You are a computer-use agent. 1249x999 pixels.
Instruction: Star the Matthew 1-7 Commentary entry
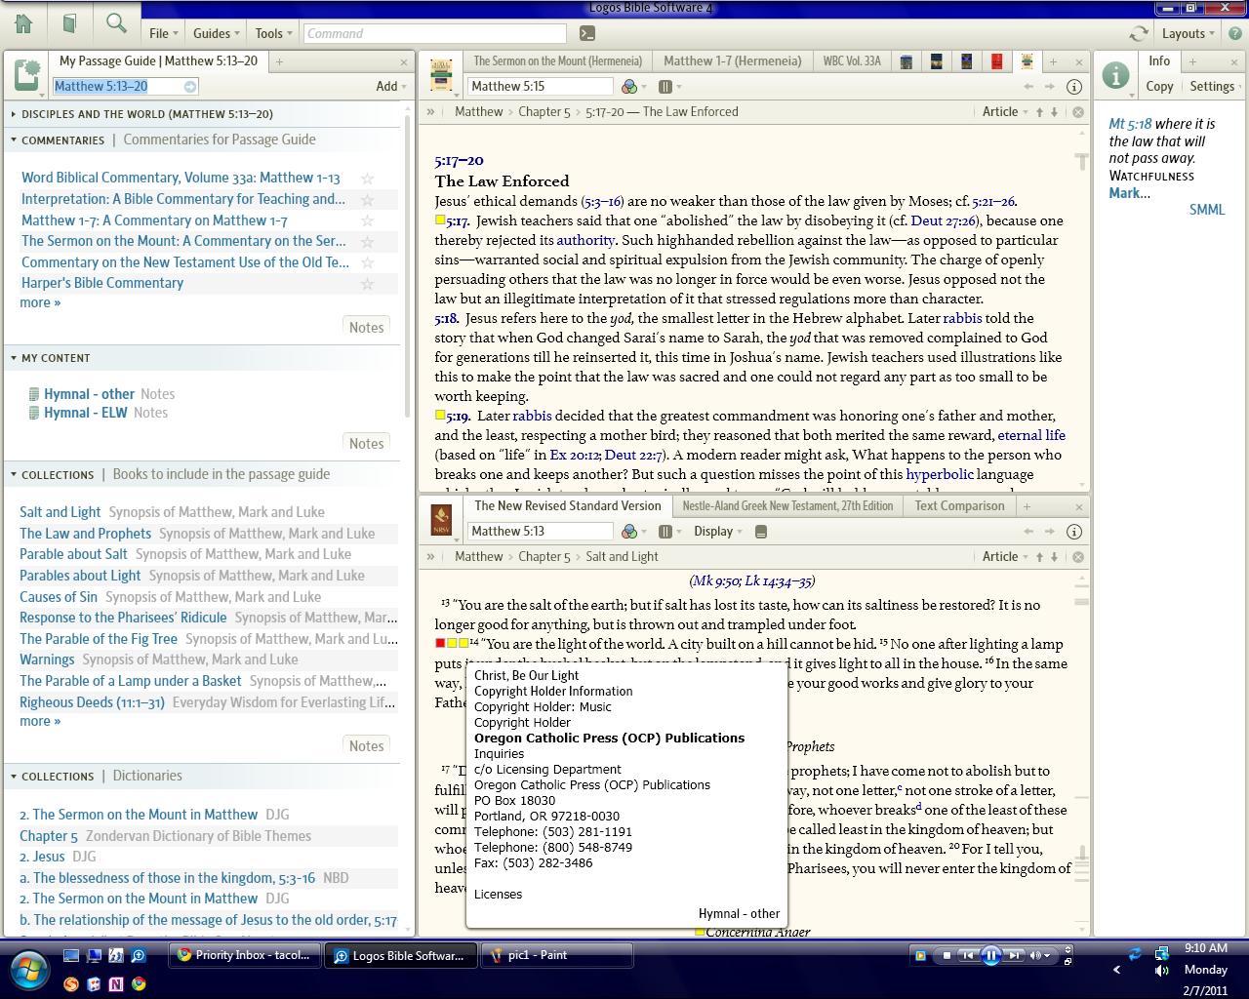(x=368, y=220)
